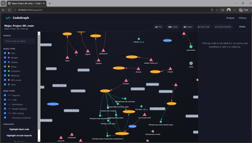Image resolution: width=252 pixels, height=143 pixels.
Task: Select the placeholder() function node
Action: coord(191,47)
